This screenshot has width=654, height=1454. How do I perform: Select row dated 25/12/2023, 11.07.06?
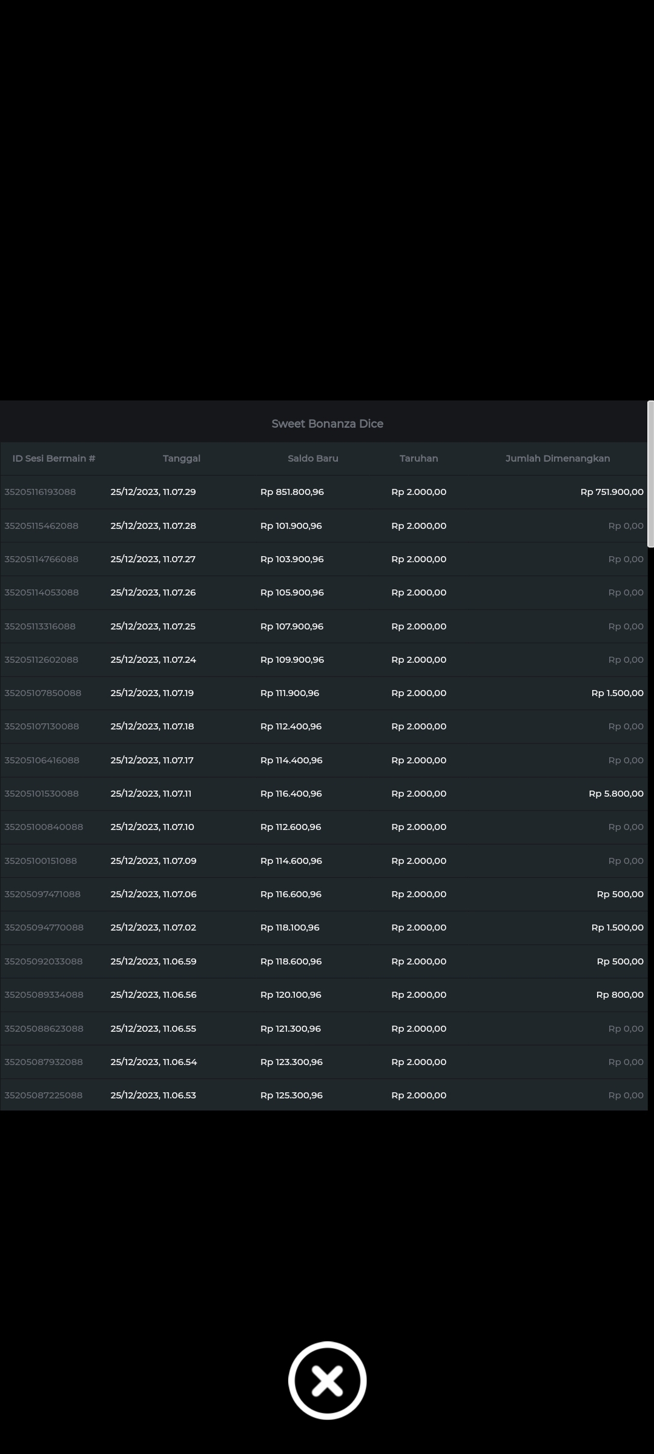pyautogui.click(x=153, y=894)
